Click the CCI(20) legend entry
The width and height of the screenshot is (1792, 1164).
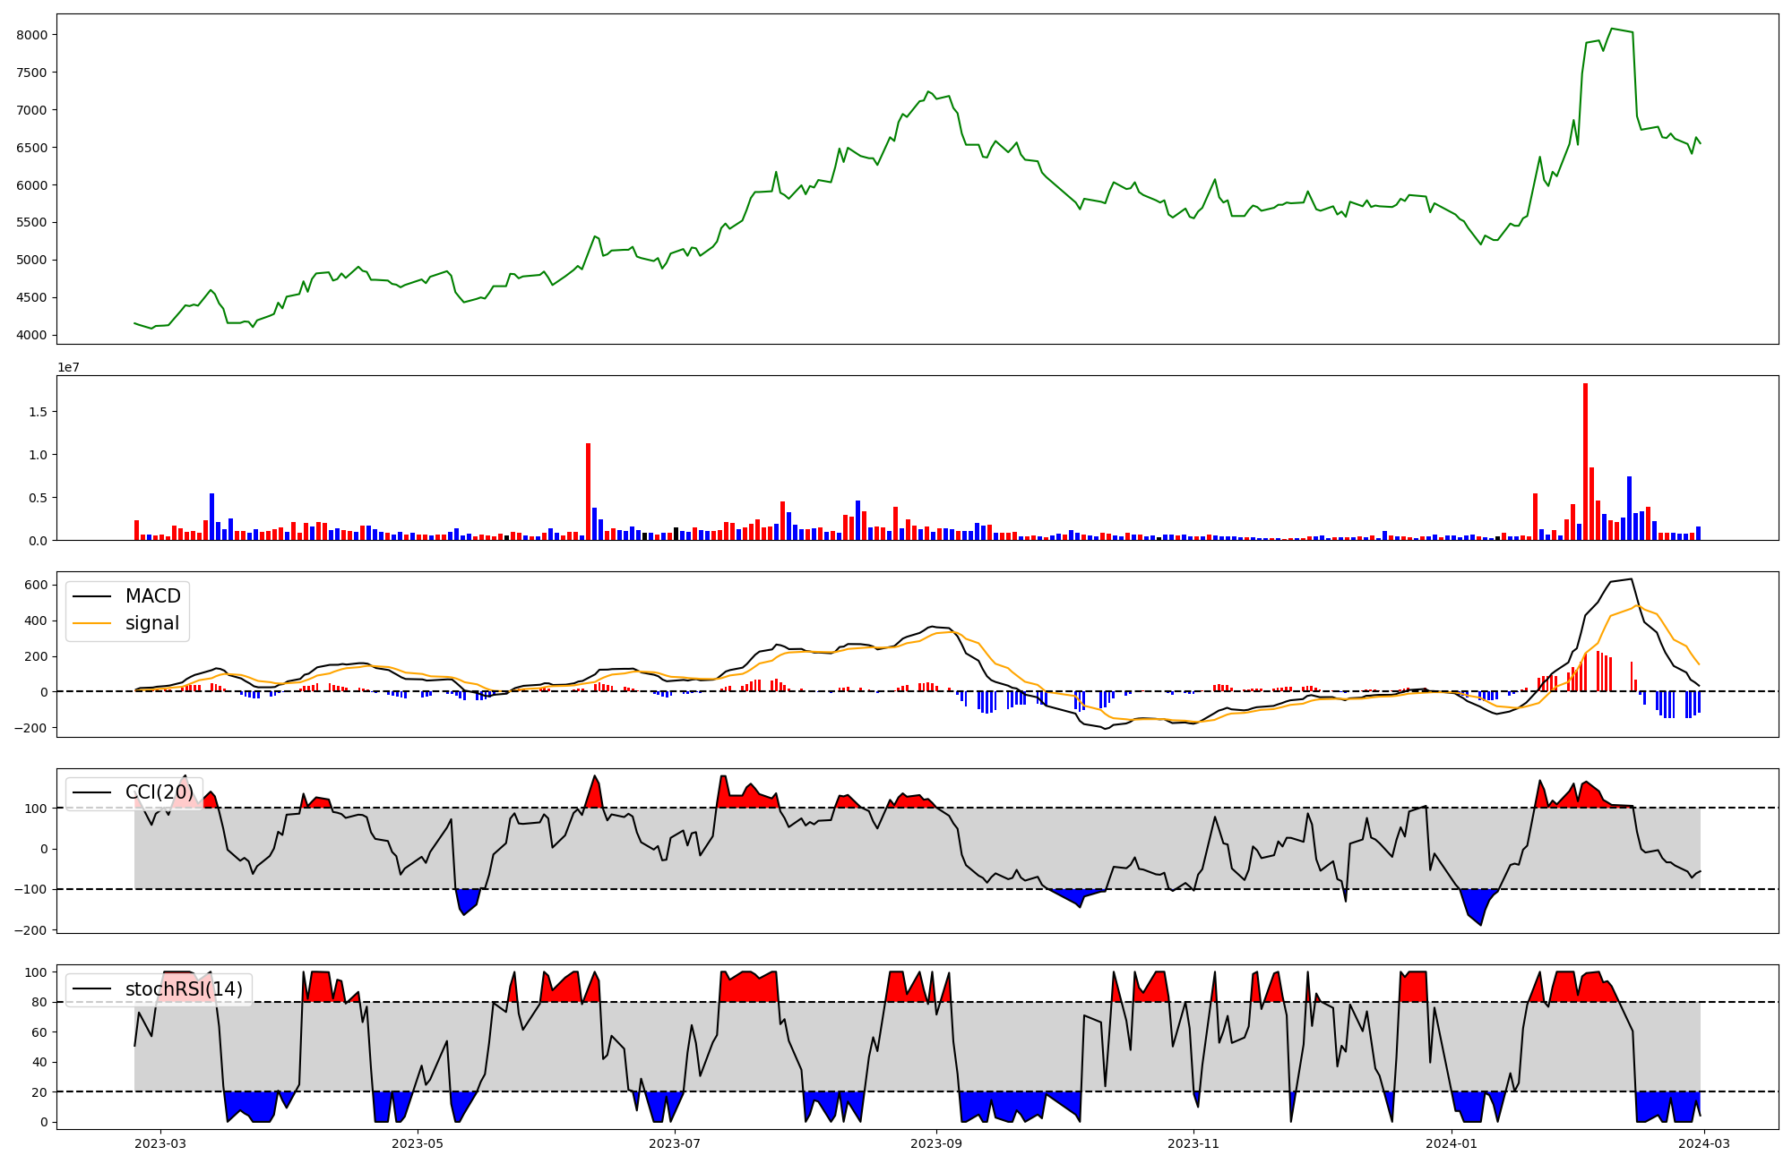click(x=159, y=792)
